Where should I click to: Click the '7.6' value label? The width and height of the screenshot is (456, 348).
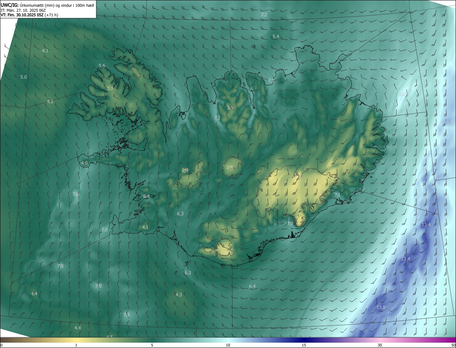point(76,194)
